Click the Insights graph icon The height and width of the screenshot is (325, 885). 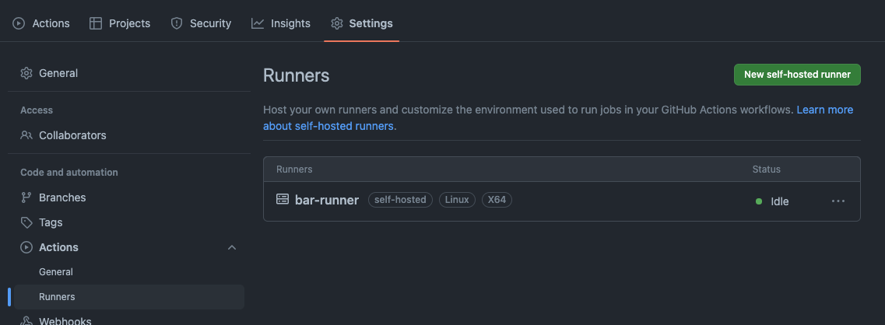point(258,23)
